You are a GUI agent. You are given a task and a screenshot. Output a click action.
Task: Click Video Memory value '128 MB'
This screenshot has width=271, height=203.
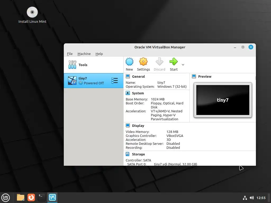tap(172, 132)
